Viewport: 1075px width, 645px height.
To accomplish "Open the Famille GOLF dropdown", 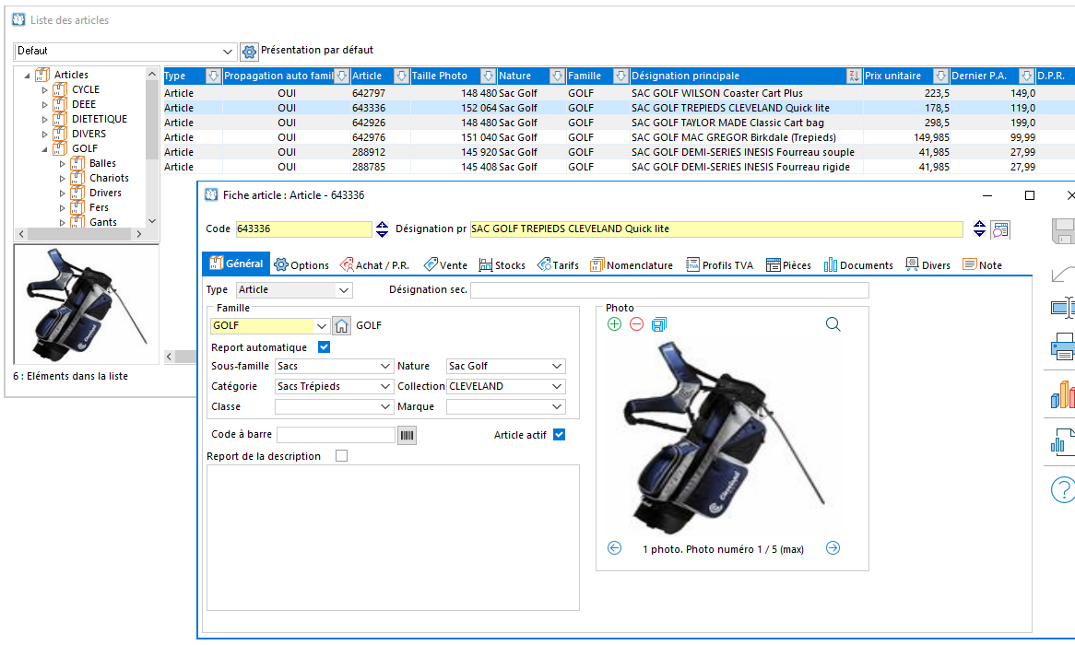I will coord(321,325).
